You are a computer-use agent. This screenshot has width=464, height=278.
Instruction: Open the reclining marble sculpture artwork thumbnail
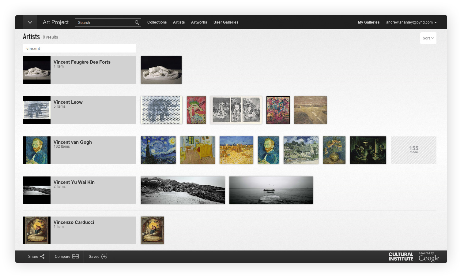pos(161,70)
